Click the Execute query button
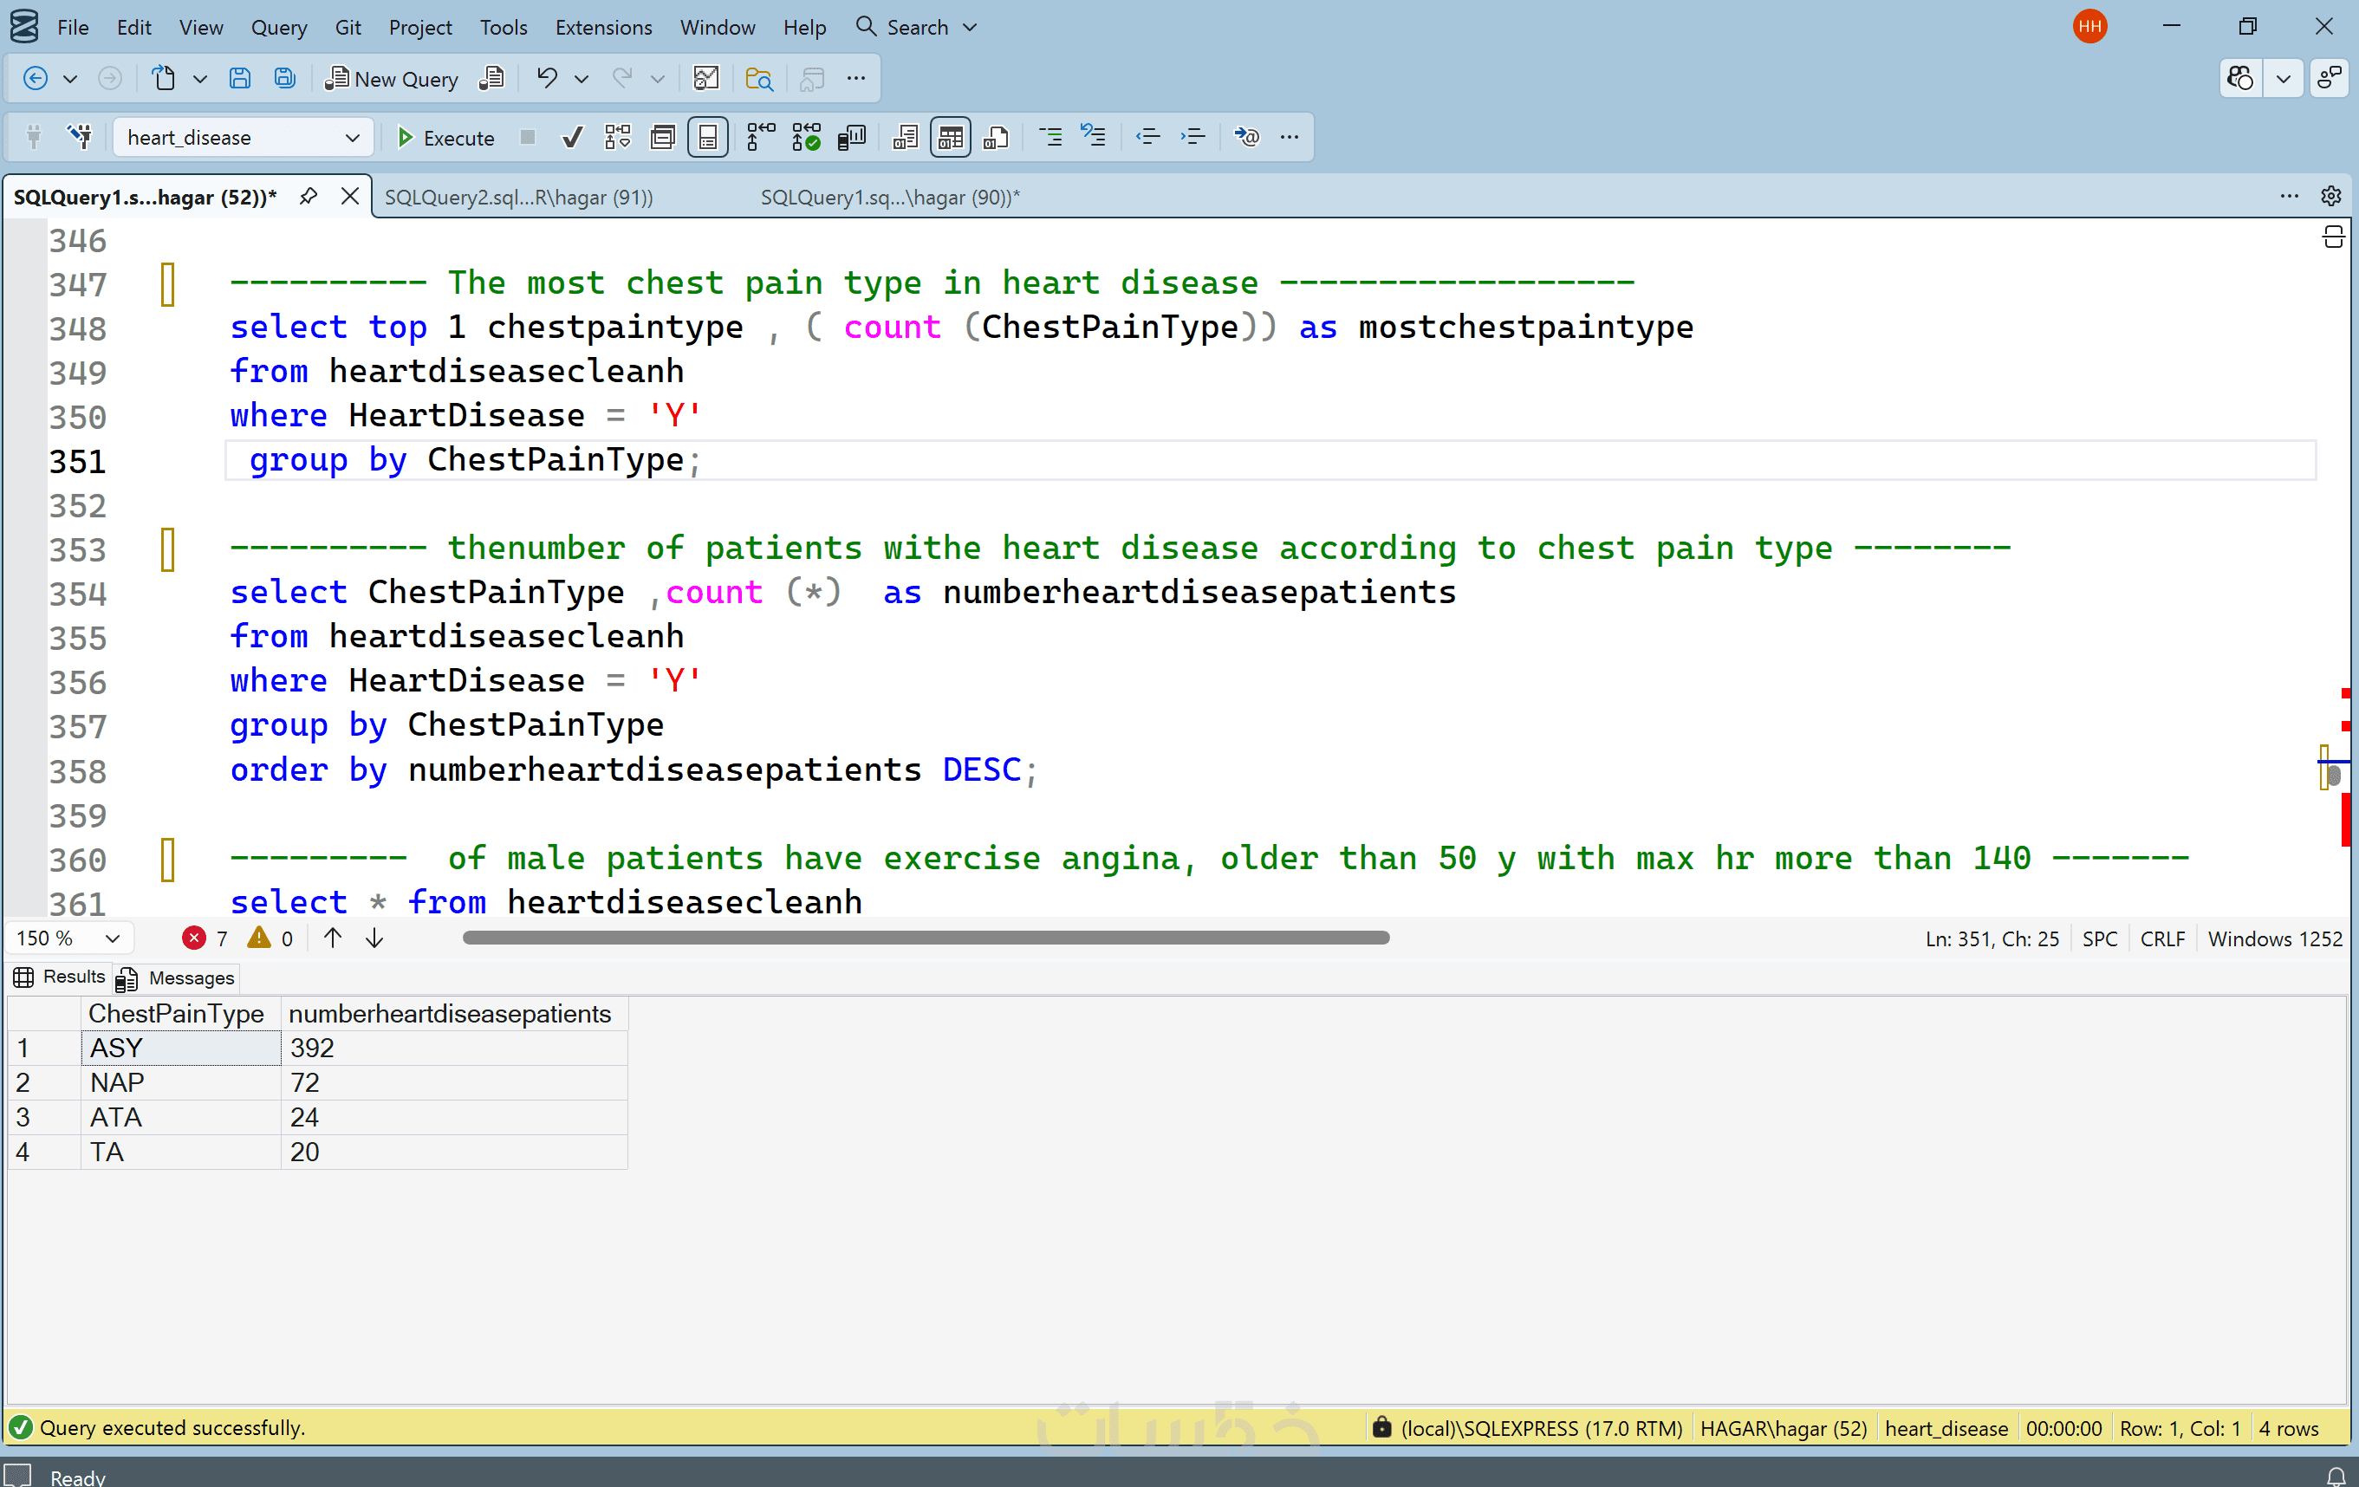The height and width of the screenshot is (1487, 2359). click(445, 137)
